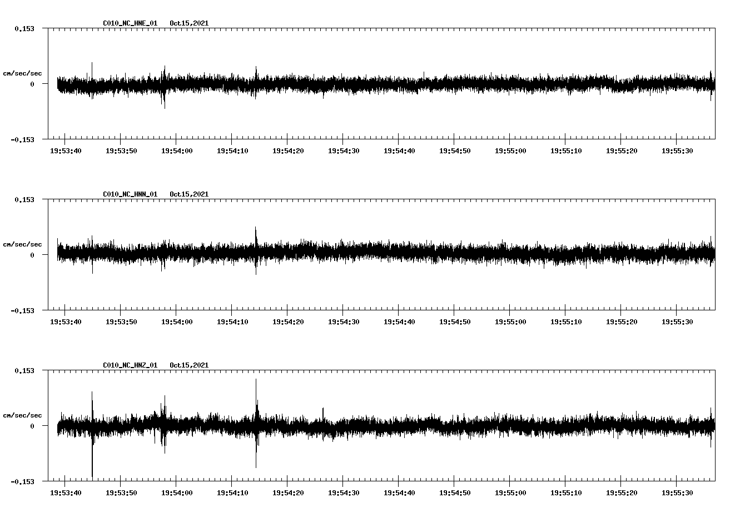This screenshot has height=513, width=755.
Task: Click the Oct15,2021 date on HNN plot
Action: [x=189, y=194]
